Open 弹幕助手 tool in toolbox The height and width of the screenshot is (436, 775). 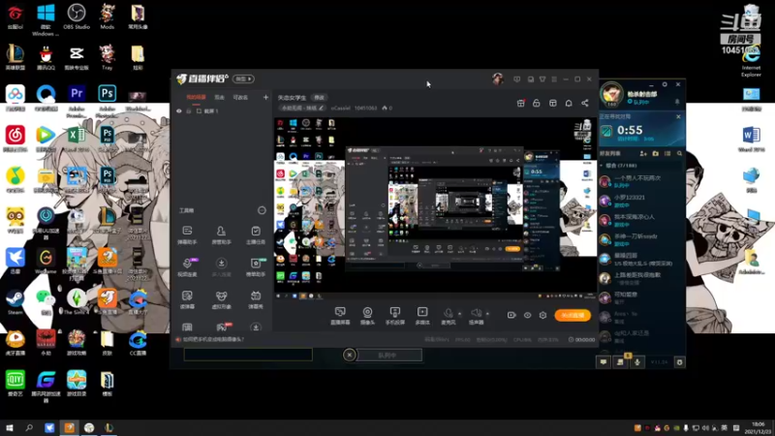187,234
